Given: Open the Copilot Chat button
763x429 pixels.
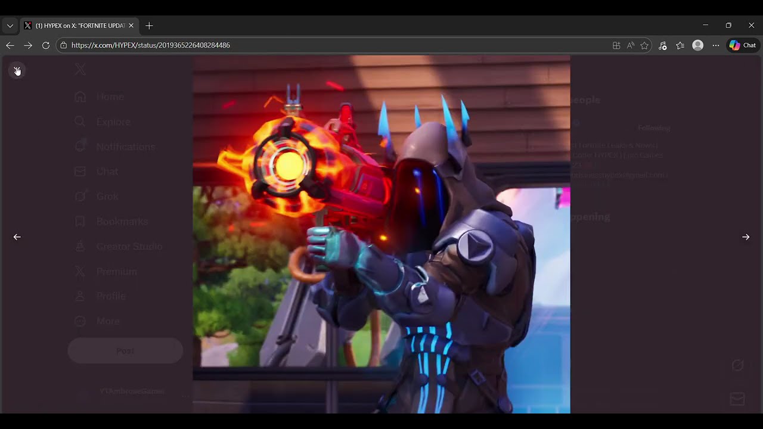Looking at the screenshot, I should pyautogui.click(x=743, y=45).
